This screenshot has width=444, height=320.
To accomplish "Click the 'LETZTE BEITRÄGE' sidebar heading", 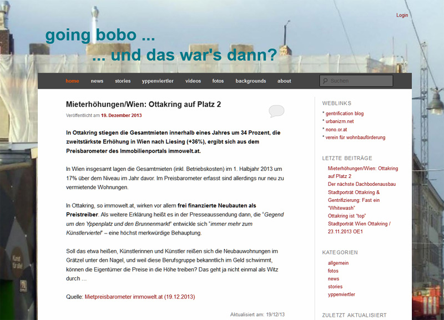I will [x=347, y=158].
